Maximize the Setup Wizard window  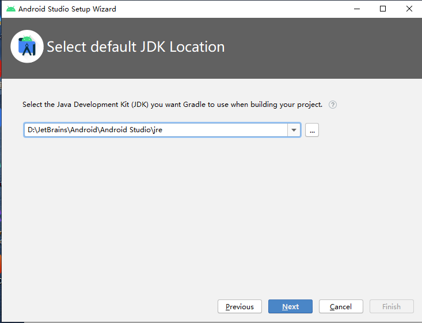pyautogui.click(x=383, y=9)
